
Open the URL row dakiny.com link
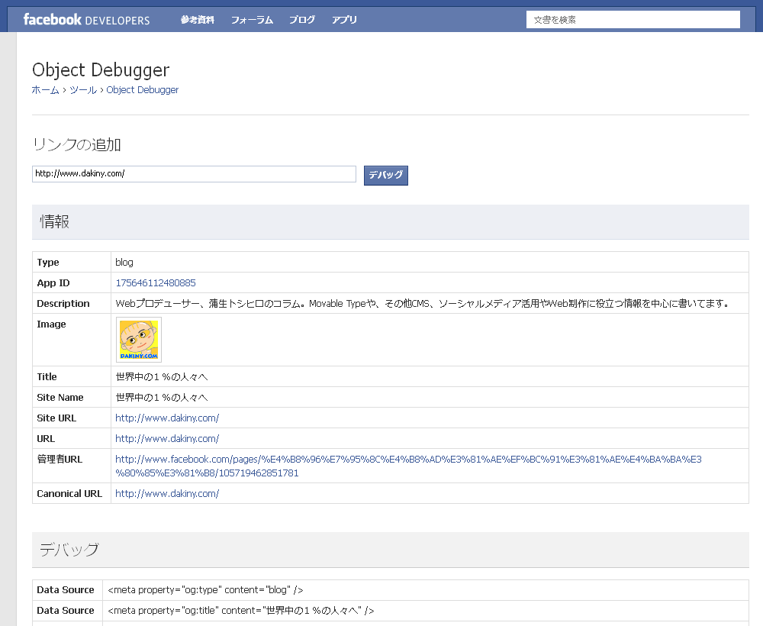(167, 439)
